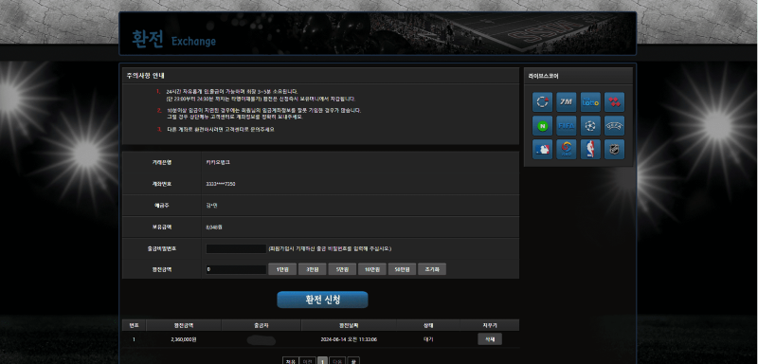
Task: Open the UEFA icon
Action: pos(614,126)
